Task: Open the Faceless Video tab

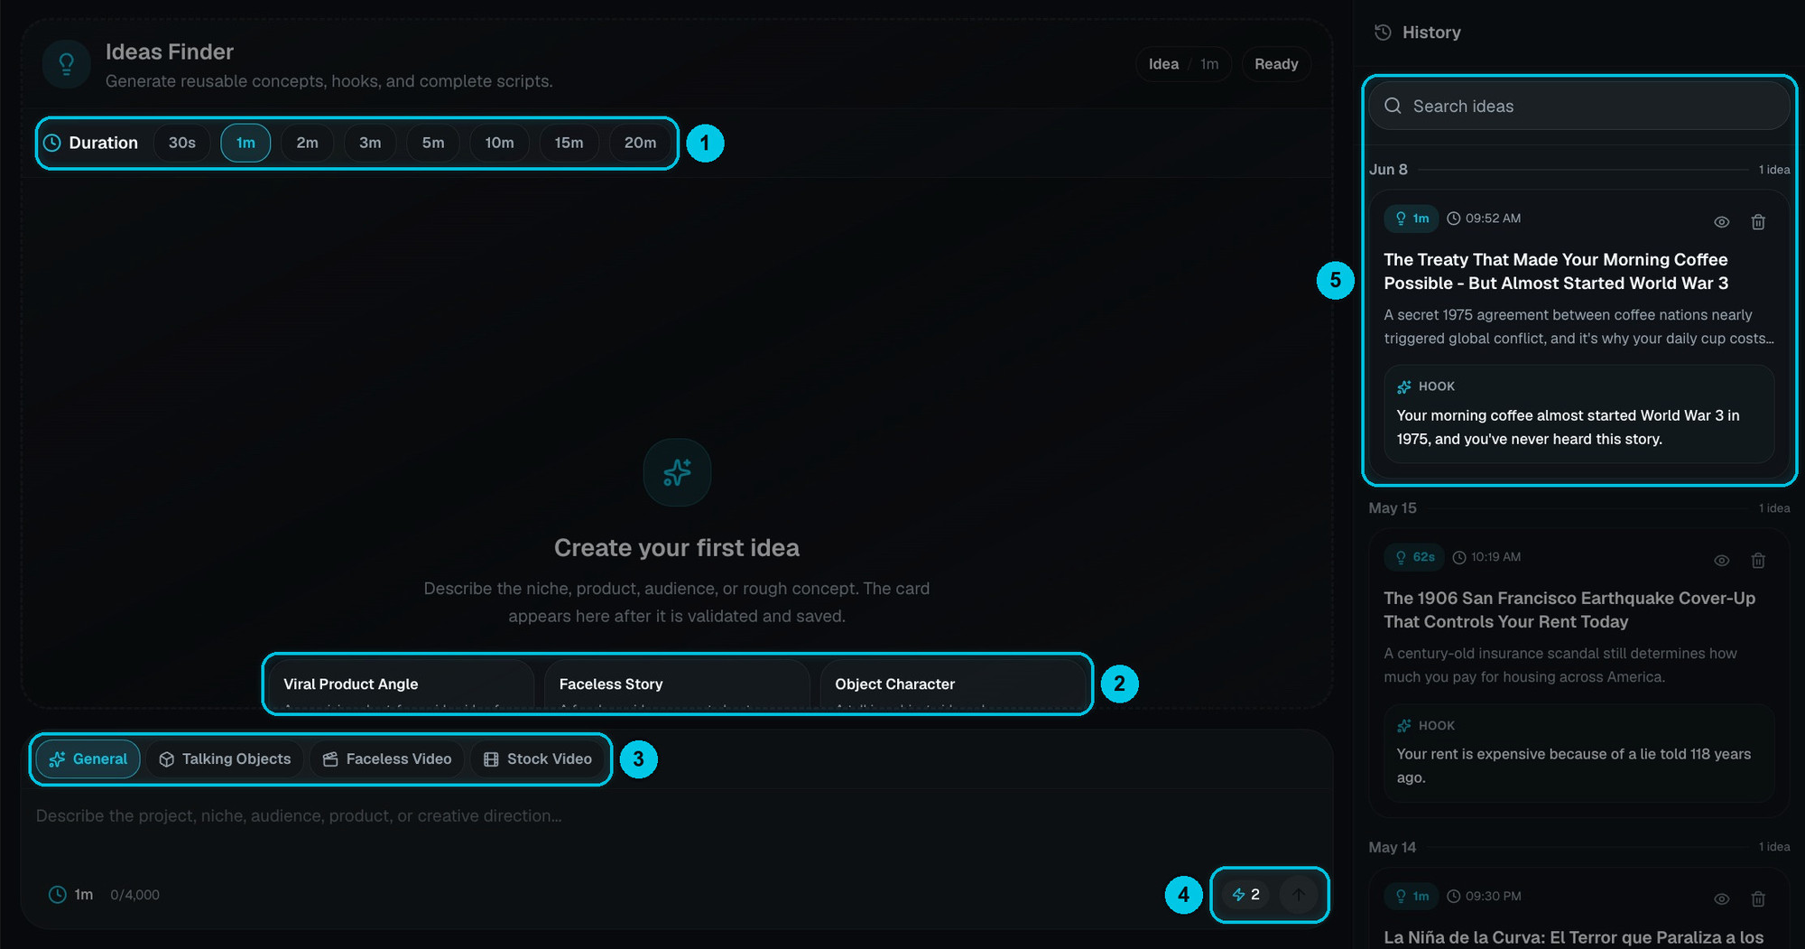Action: click(387, 759)
